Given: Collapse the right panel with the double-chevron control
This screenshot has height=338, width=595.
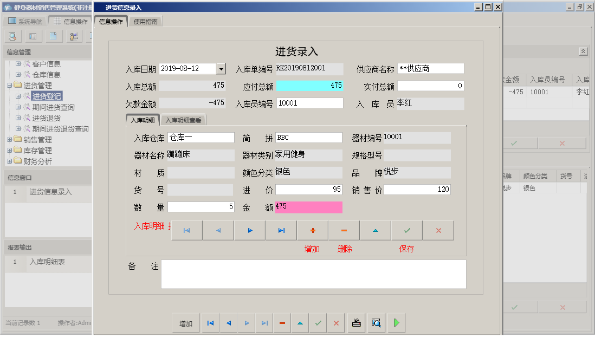Looking at the screenshot, I should point(583,51).
